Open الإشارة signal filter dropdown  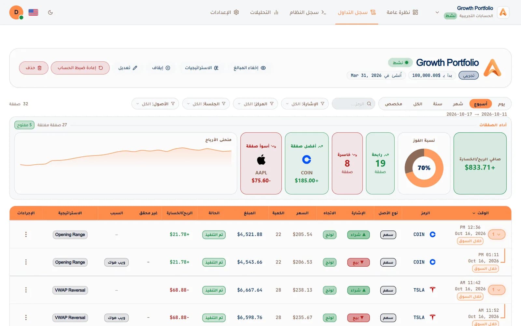tap(305, 104)
